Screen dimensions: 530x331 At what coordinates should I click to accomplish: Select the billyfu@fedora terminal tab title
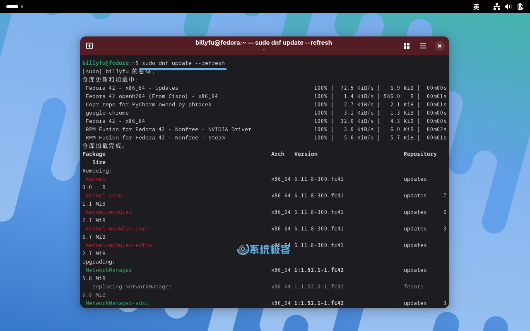(263, 43)
